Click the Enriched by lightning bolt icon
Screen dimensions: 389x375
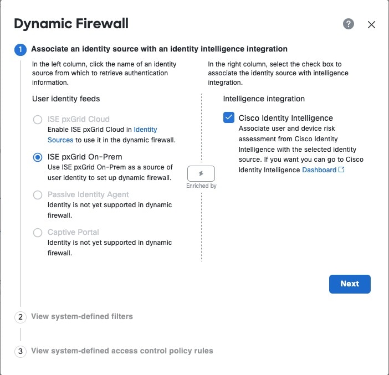(201, 173)
